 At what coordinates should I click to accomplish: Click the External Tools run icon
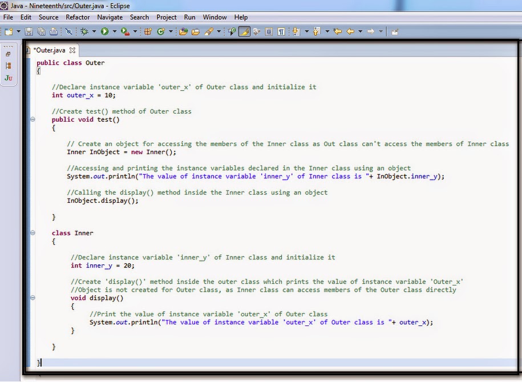pos(125,31)
